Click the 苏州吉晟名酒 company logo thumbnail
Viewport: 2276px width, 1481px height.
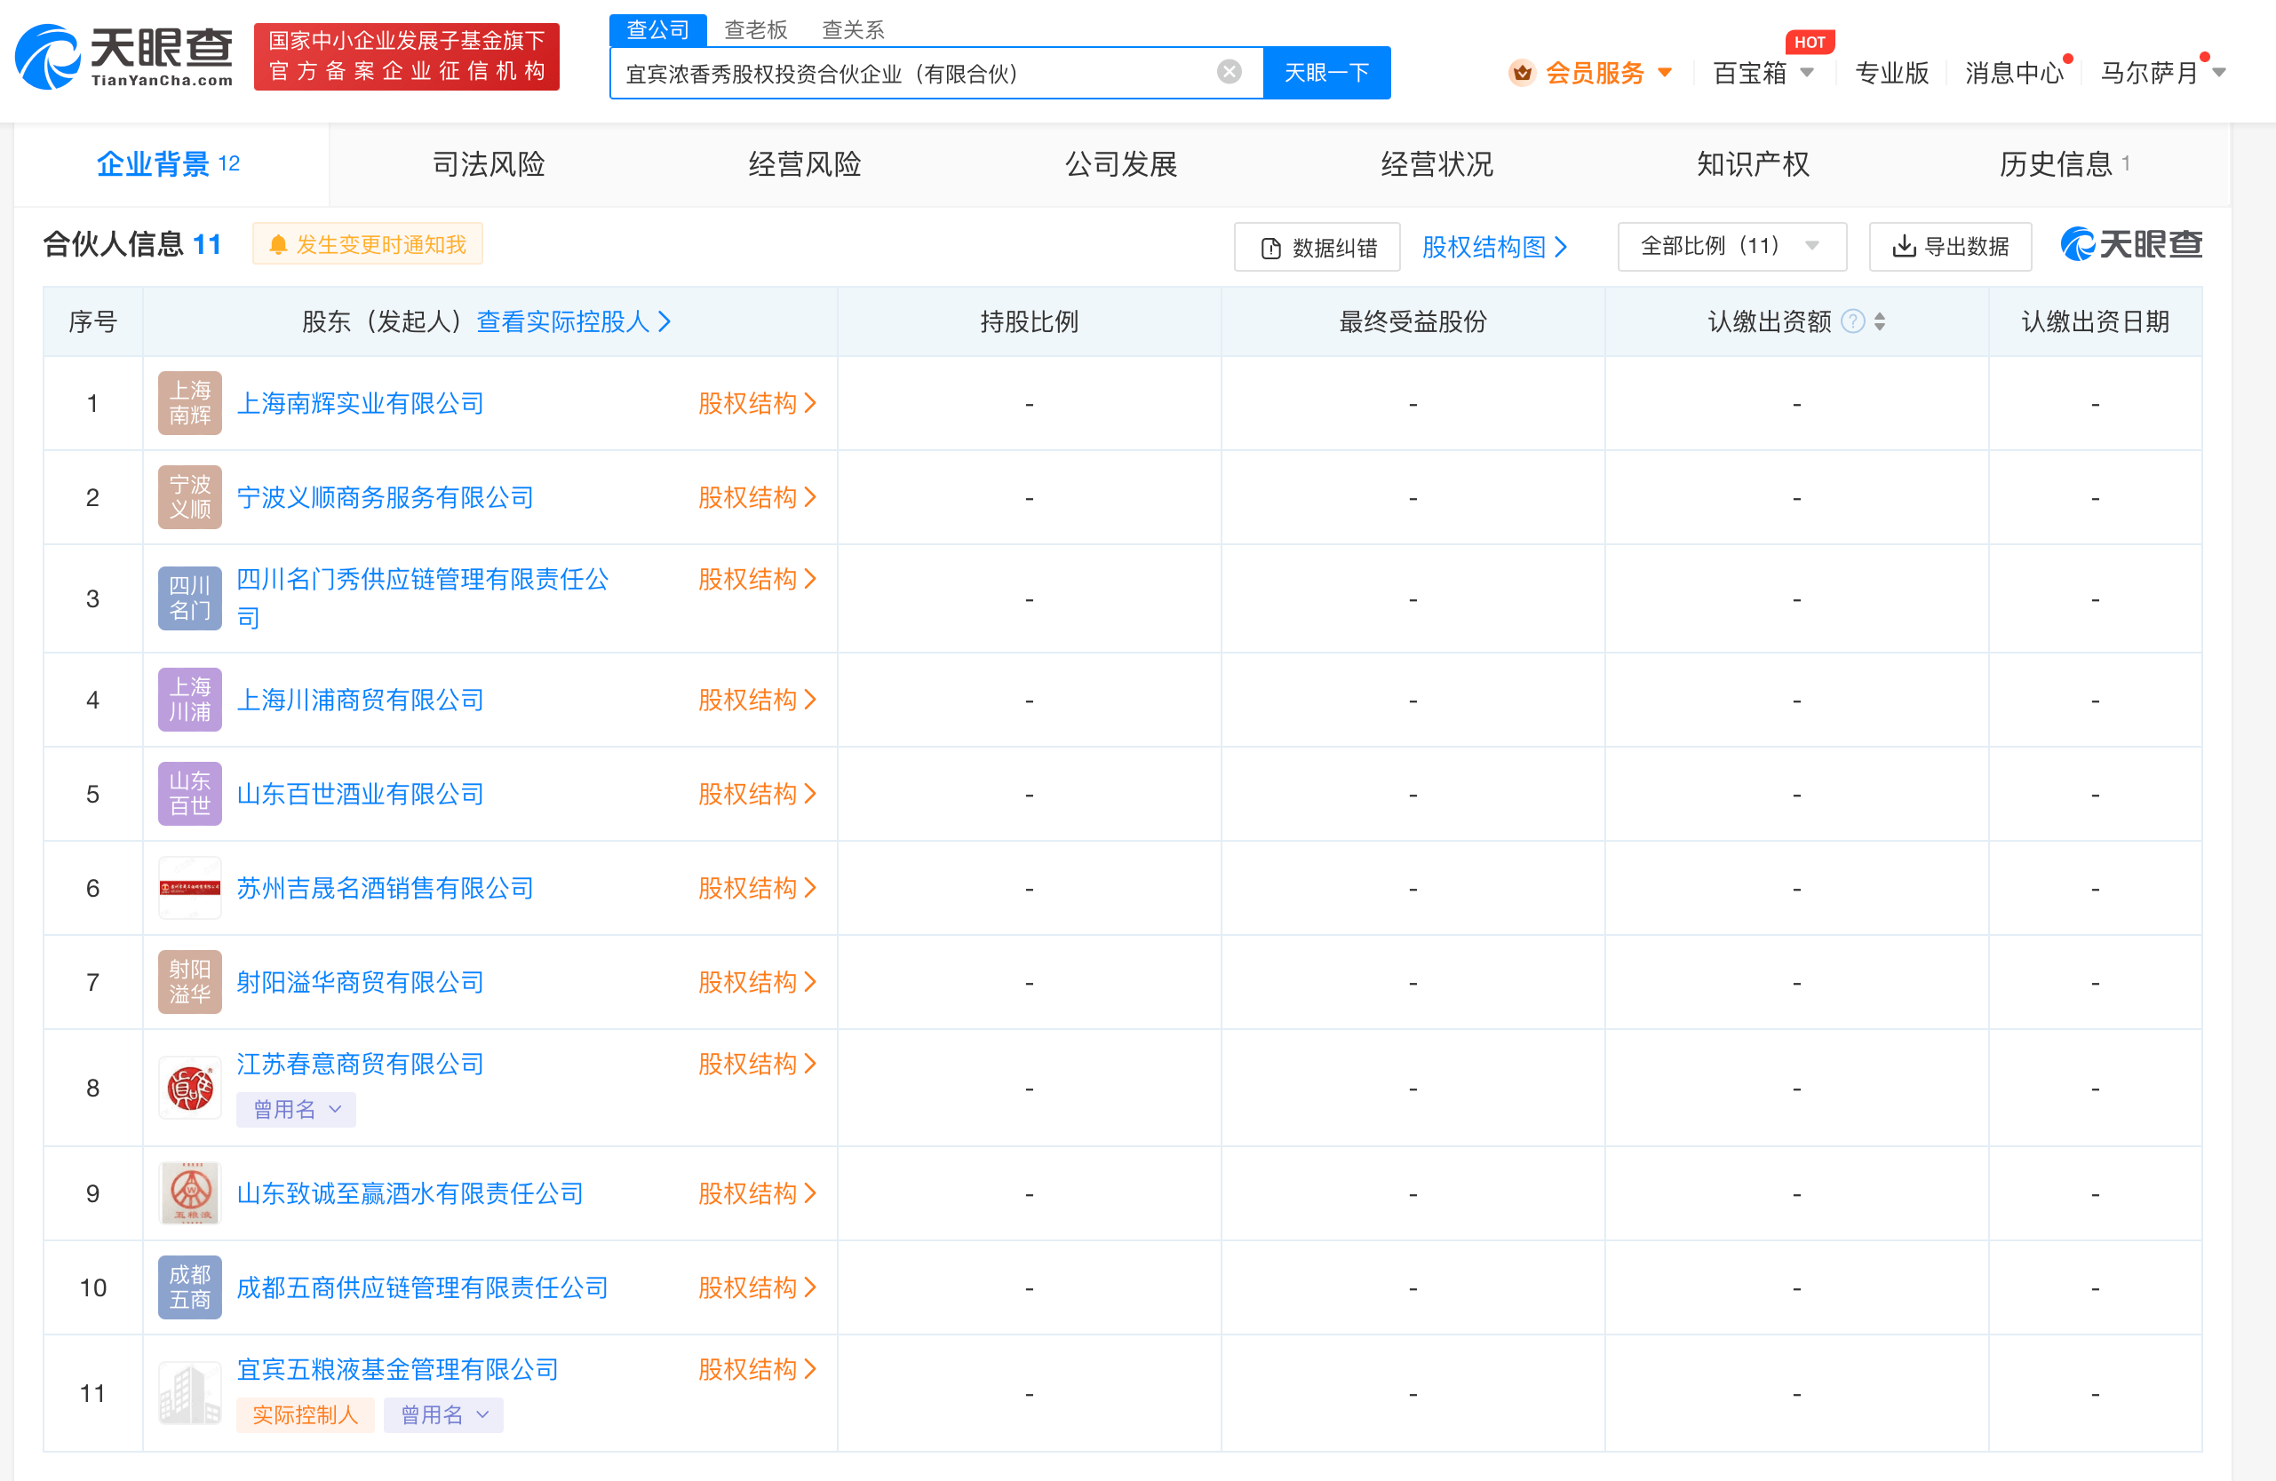tap(189, 888)
